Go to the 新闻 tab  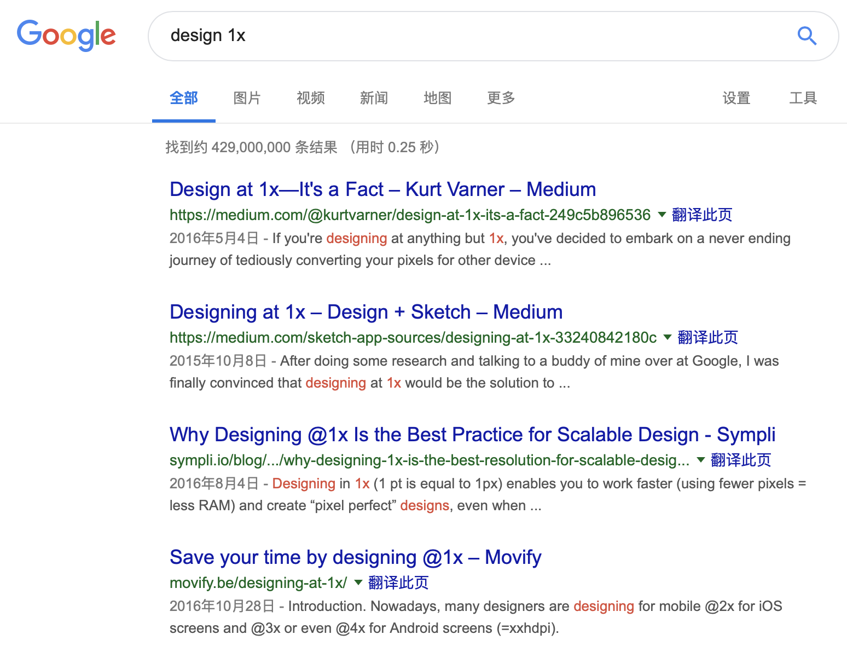[374, 98]
